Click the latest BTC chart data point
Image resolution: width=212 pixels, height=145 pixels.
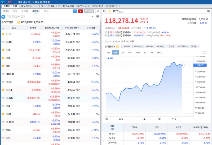182,65
